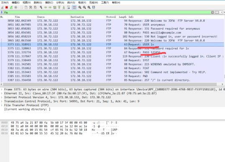Open capture options gear icon
The height and width of the screenshot is (162, 225).
click(16, 7)
